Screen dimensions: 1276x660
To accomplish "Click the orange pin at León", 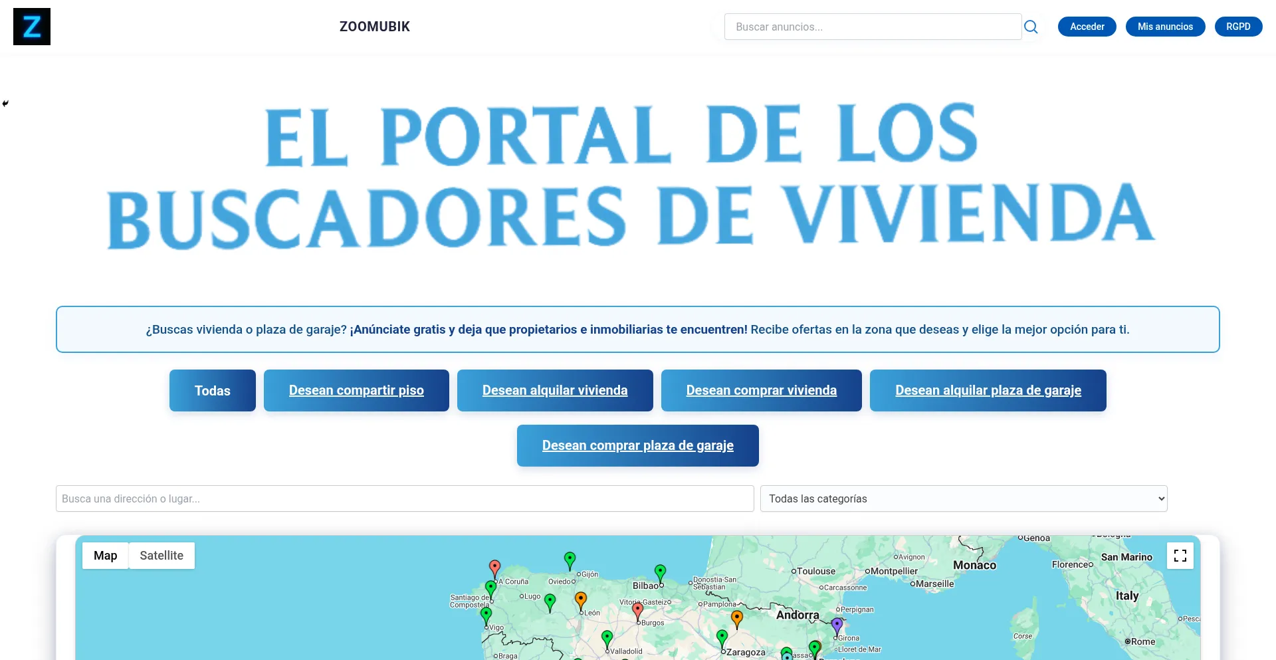I will pos(581,600).
